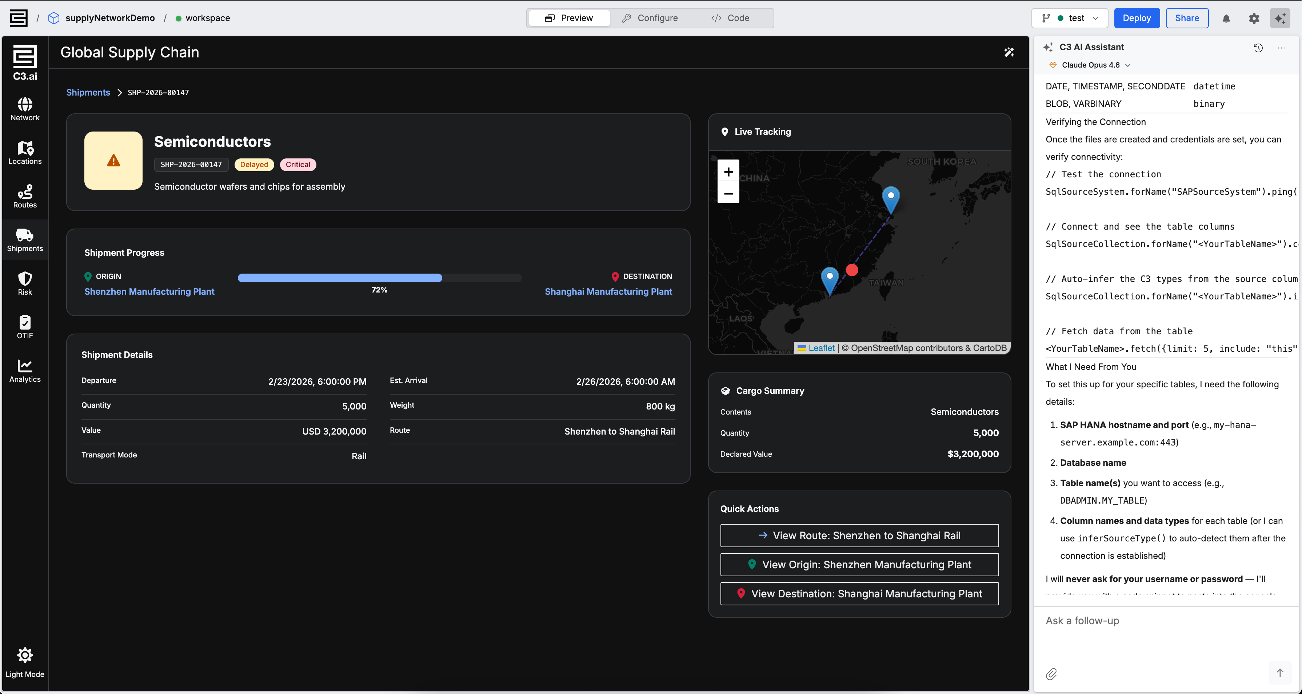This screenshot has width=1302, height=694.
Task: Open the Network sidebar section
Action: click(25, 109)
